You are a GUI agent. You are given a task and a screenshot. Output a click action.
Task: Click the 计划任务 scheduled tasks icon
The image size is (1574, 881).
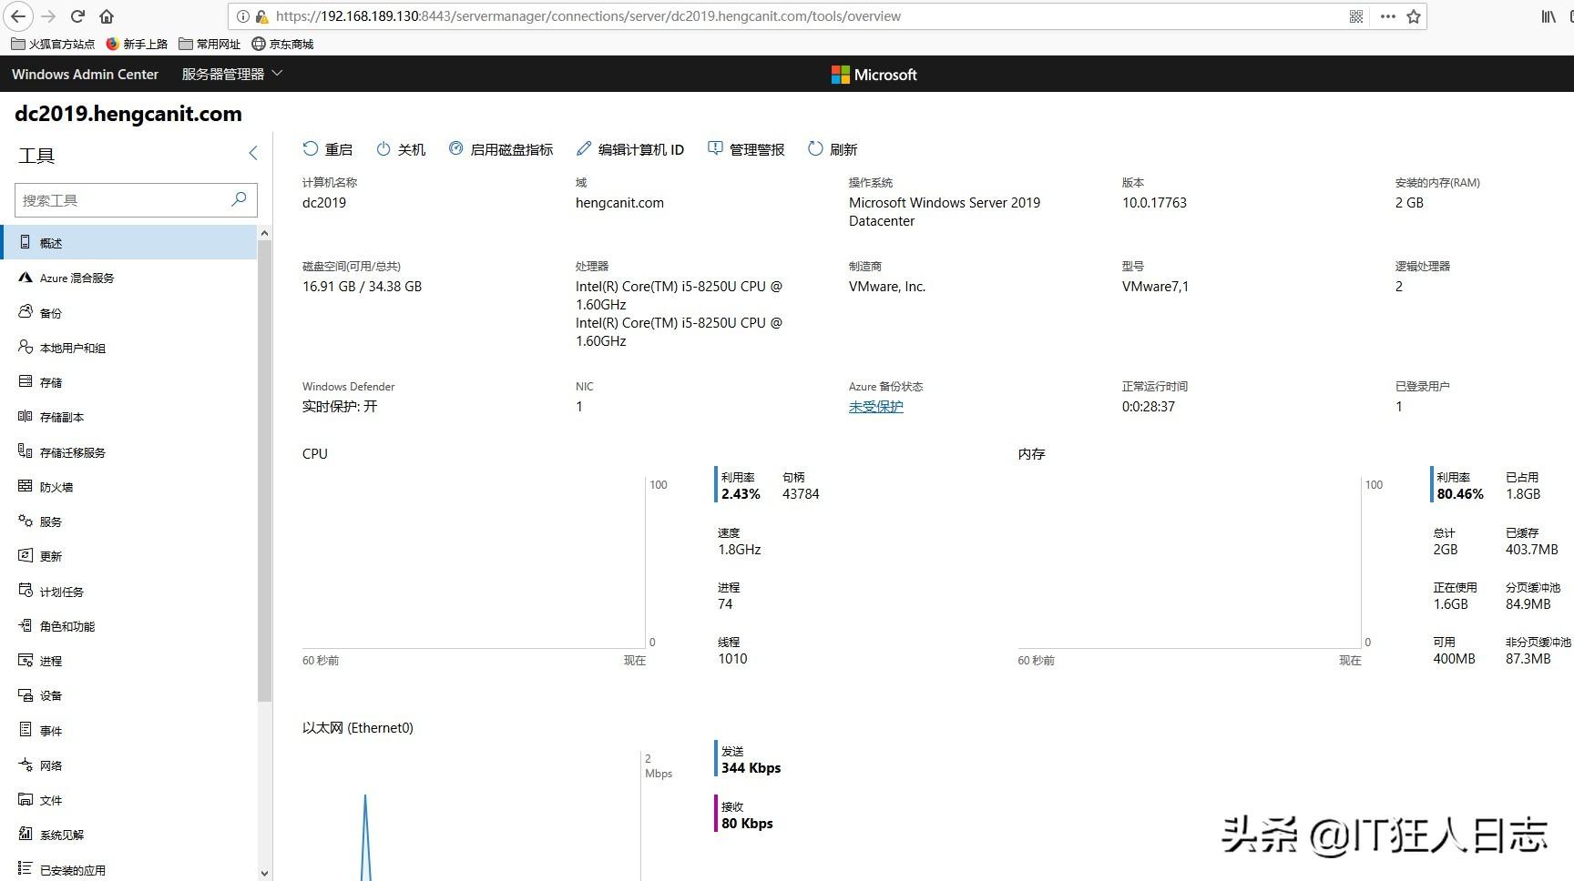point(26,591)
